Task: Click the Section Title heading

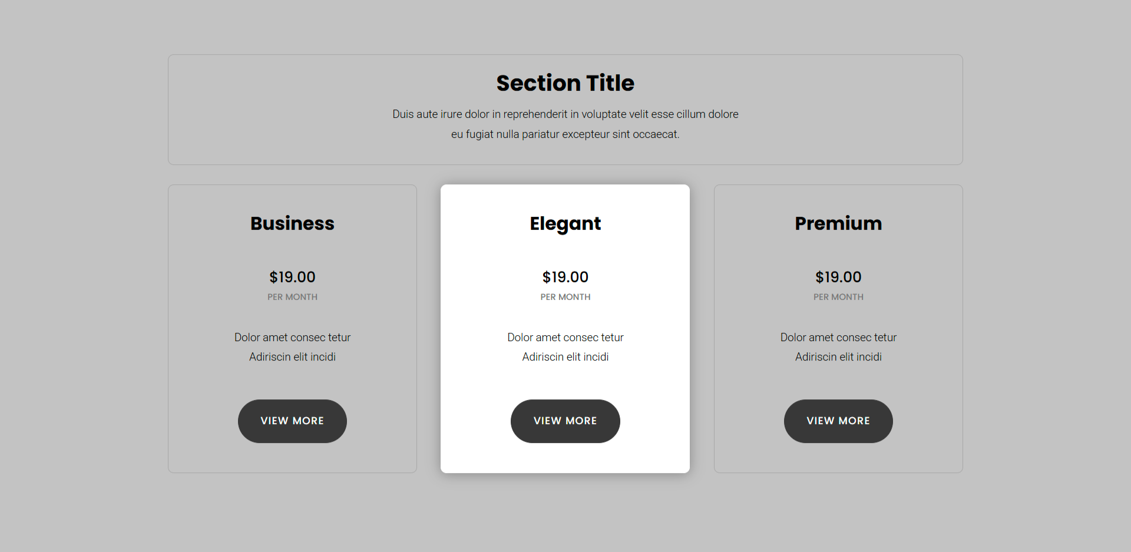Action: click(x=565, y=83)
